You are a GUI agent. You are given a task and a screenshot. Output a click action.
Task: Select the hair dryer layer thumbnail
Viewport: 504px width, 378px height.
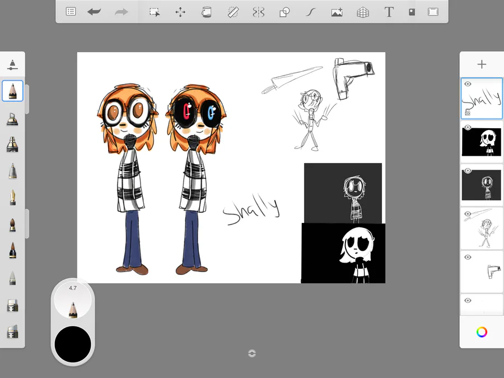point(482,272)
